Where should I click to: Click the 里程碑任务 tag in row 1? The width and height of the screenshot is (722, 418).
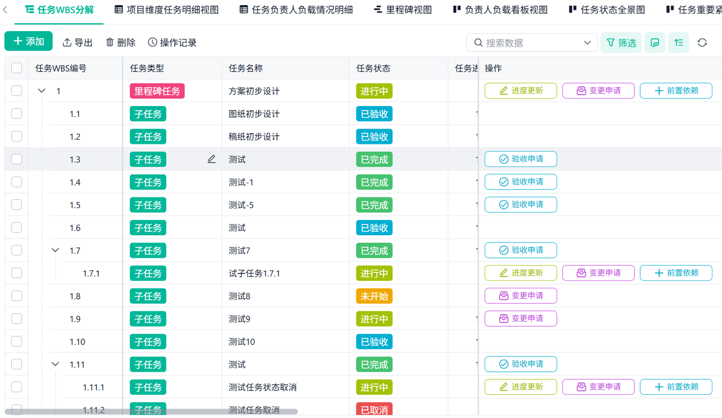pyautogui.click(x=157, y=91)
